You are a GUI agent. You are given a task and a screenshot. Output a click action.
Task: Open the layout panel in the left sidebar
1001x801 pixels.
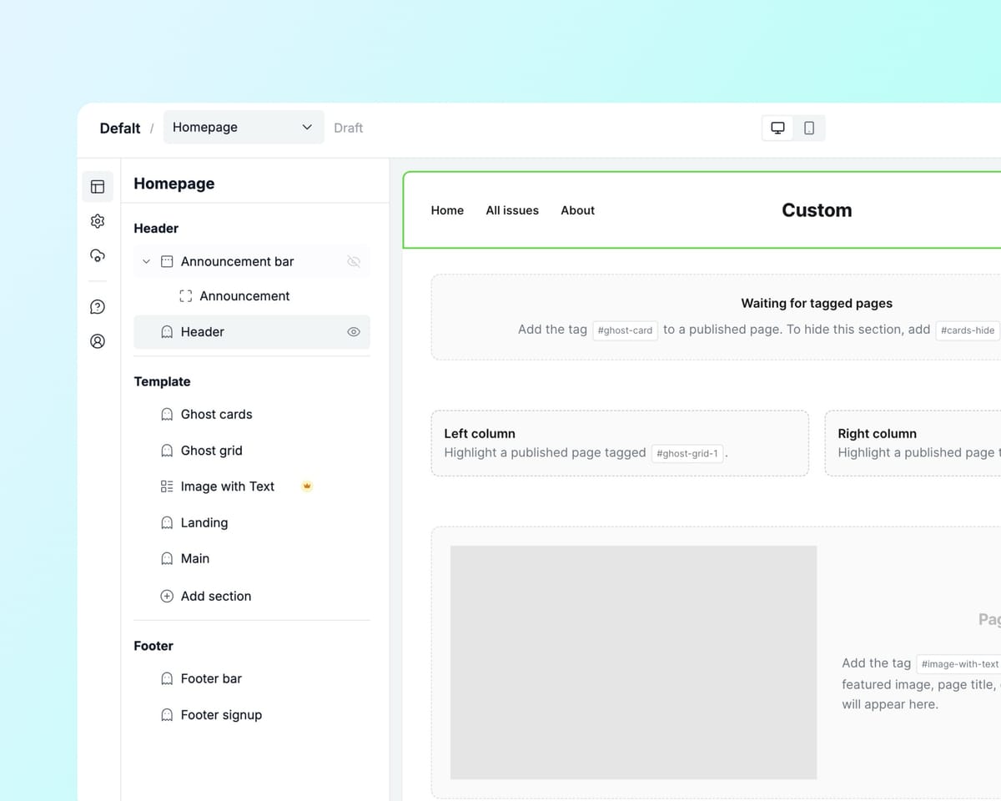pyautogui.click(x=98, y=186)
